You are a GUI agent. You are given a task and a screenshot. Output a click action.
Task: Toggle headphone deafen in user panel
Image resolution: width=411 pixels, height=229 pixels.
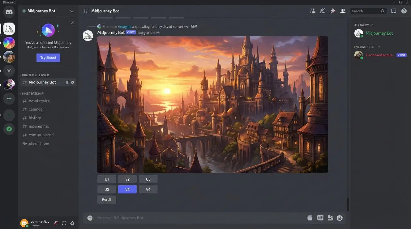click(x=64, y=223)
